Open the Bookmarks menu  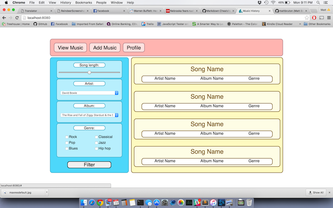[84, 2]
